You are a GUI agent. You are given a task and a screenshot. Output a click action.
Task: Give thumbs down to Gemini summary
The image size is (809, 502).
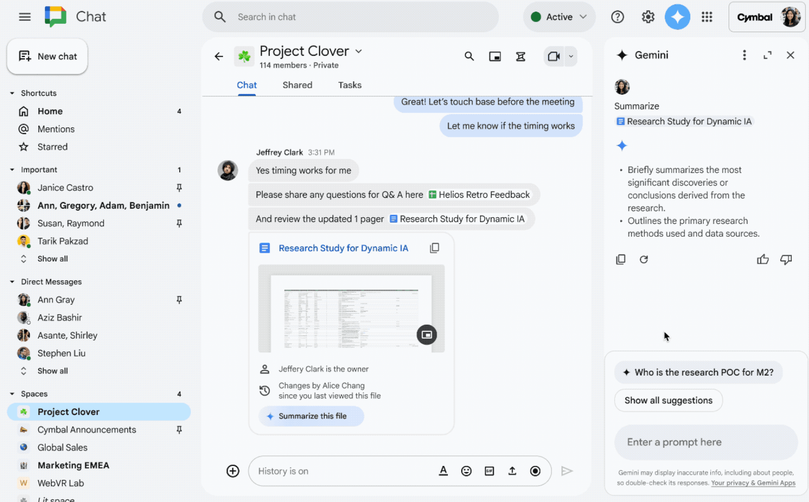click(786, 259)
